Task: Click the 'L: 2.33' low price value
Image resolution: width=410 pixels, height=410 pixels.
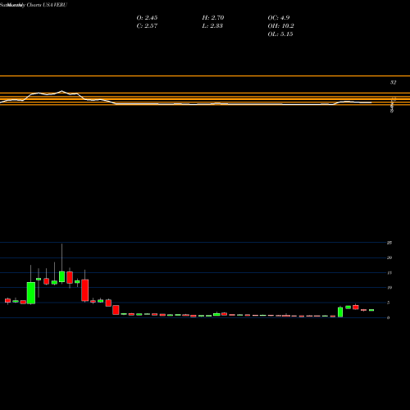Action: click(x=212, y=26)
